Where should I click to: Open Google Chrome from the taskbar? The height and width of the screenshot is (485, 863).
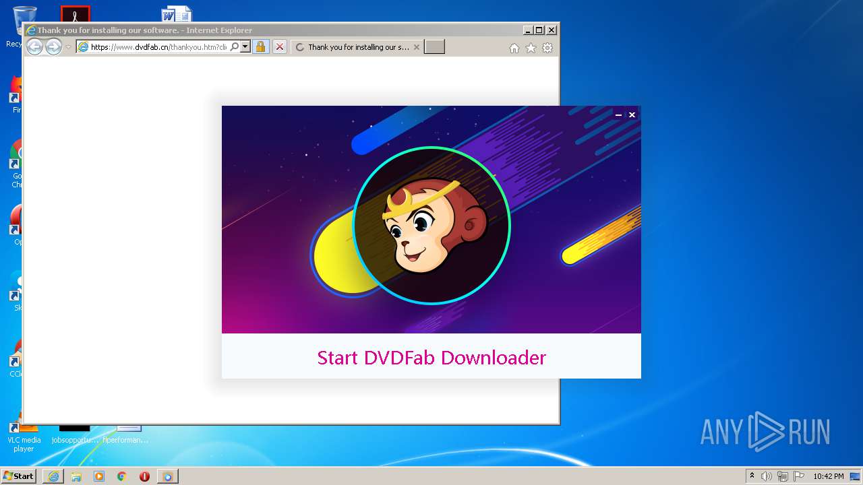122,476
